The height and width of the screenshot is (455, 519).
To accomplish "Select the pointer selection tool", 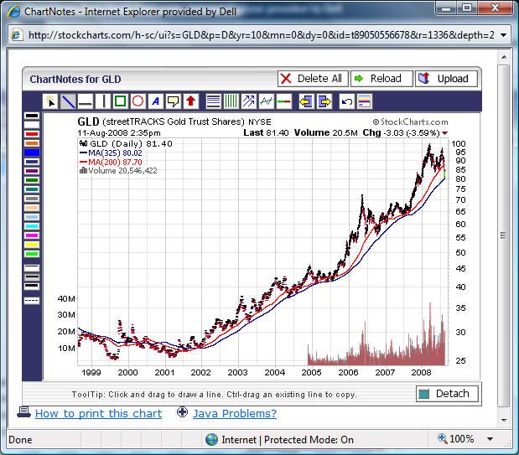I will tap(50, 101).
